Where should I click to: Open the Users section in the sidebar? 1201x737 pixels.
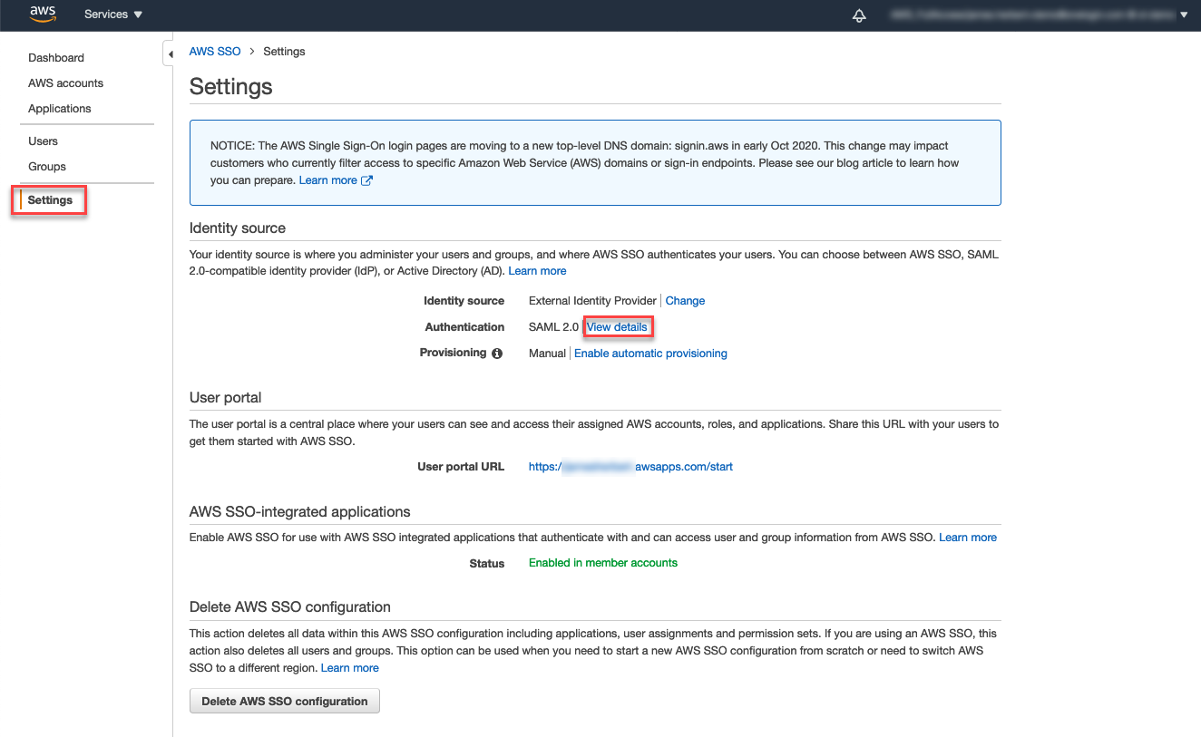tap(43, 141)
